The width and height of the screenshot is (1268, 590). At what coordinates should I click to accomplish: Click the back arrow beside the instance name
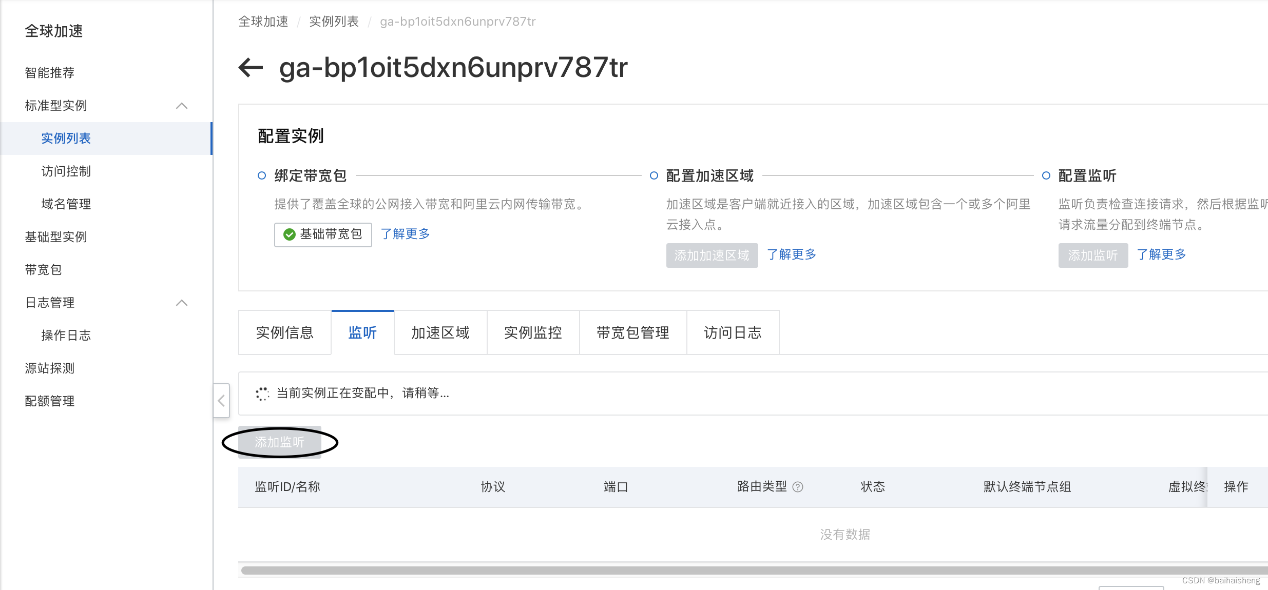click(250, 67)
